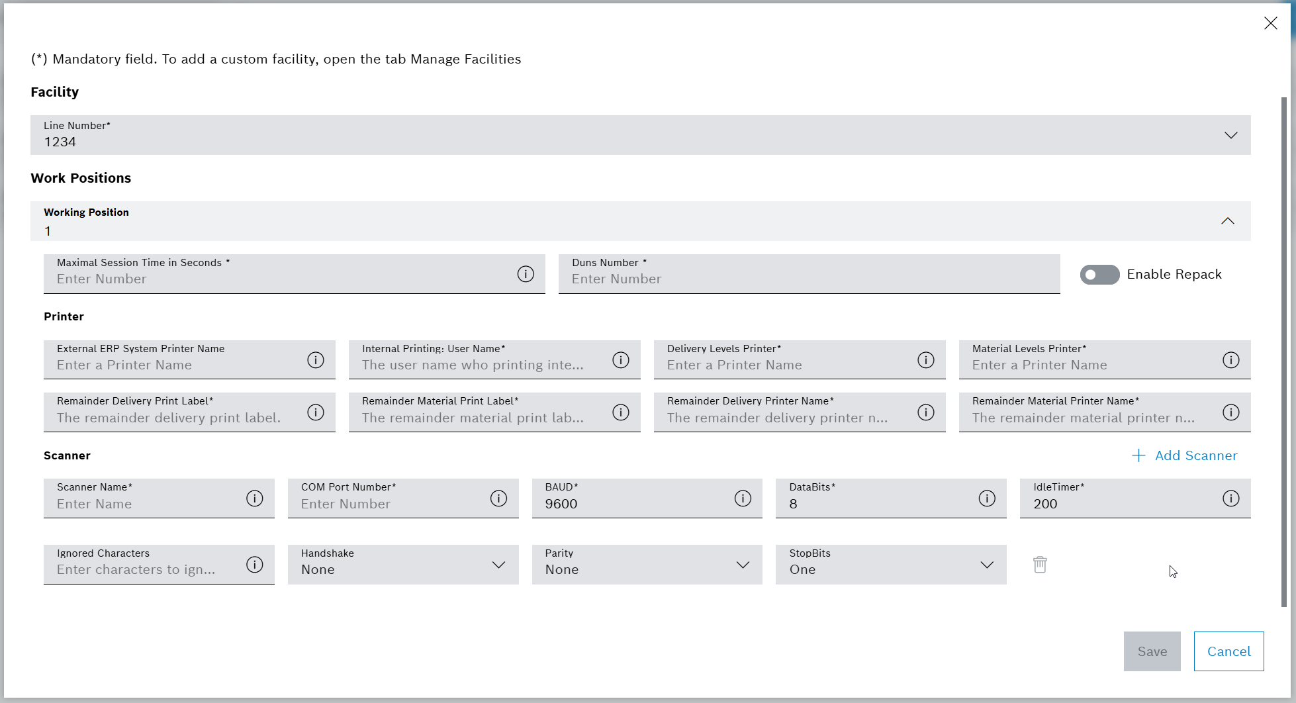The width and height of the screenshot is (1296, 703).
Task: Click the Duns Number input field
Action: pyautogui.click(x=808, y=279)
